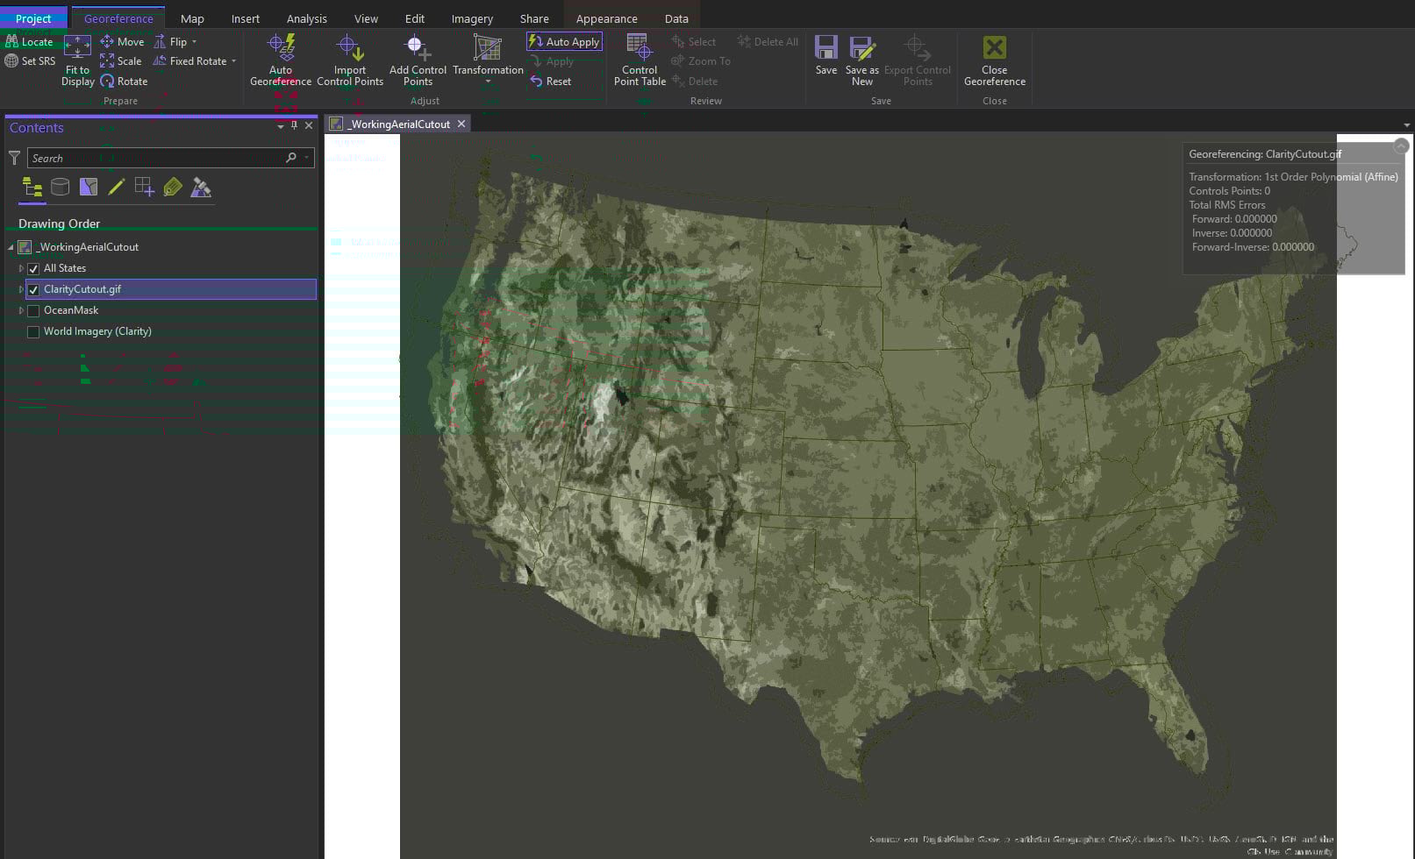Image resolution: width=1415 pixels, height=859 pixels.
Task: Open the Control Point Table
Action: tap(639, 48)
